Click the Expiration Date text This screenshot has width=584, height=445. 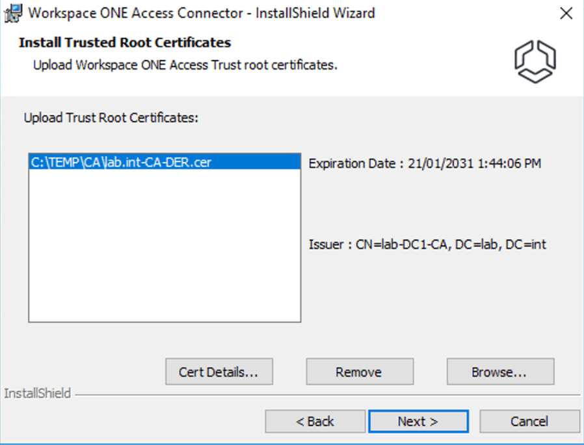[x=355, y=163]
